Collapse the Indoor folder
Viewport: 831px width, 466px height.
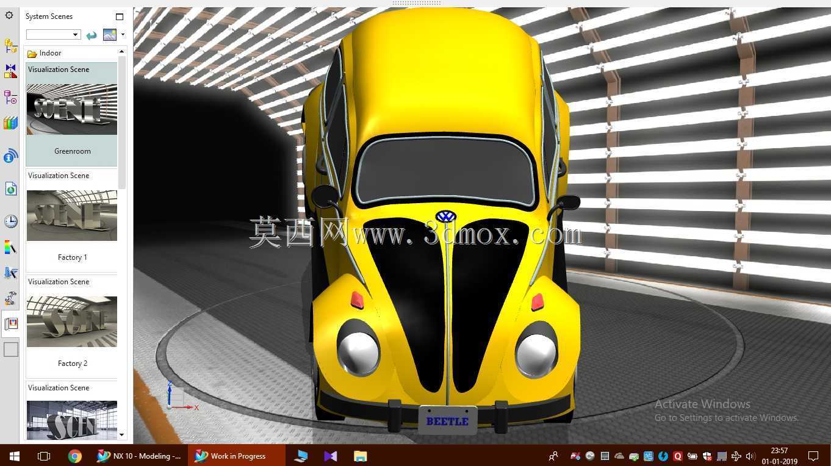[x=44, y=53]
